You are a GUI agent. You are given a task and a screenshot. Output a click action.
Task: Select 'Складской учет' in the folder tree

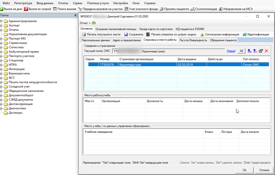tap(19, 87)
